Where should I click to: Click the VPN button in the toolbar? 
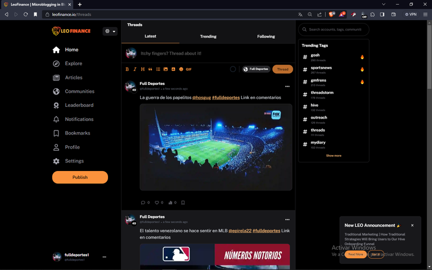pyautogui.click(x=411, y=14)
